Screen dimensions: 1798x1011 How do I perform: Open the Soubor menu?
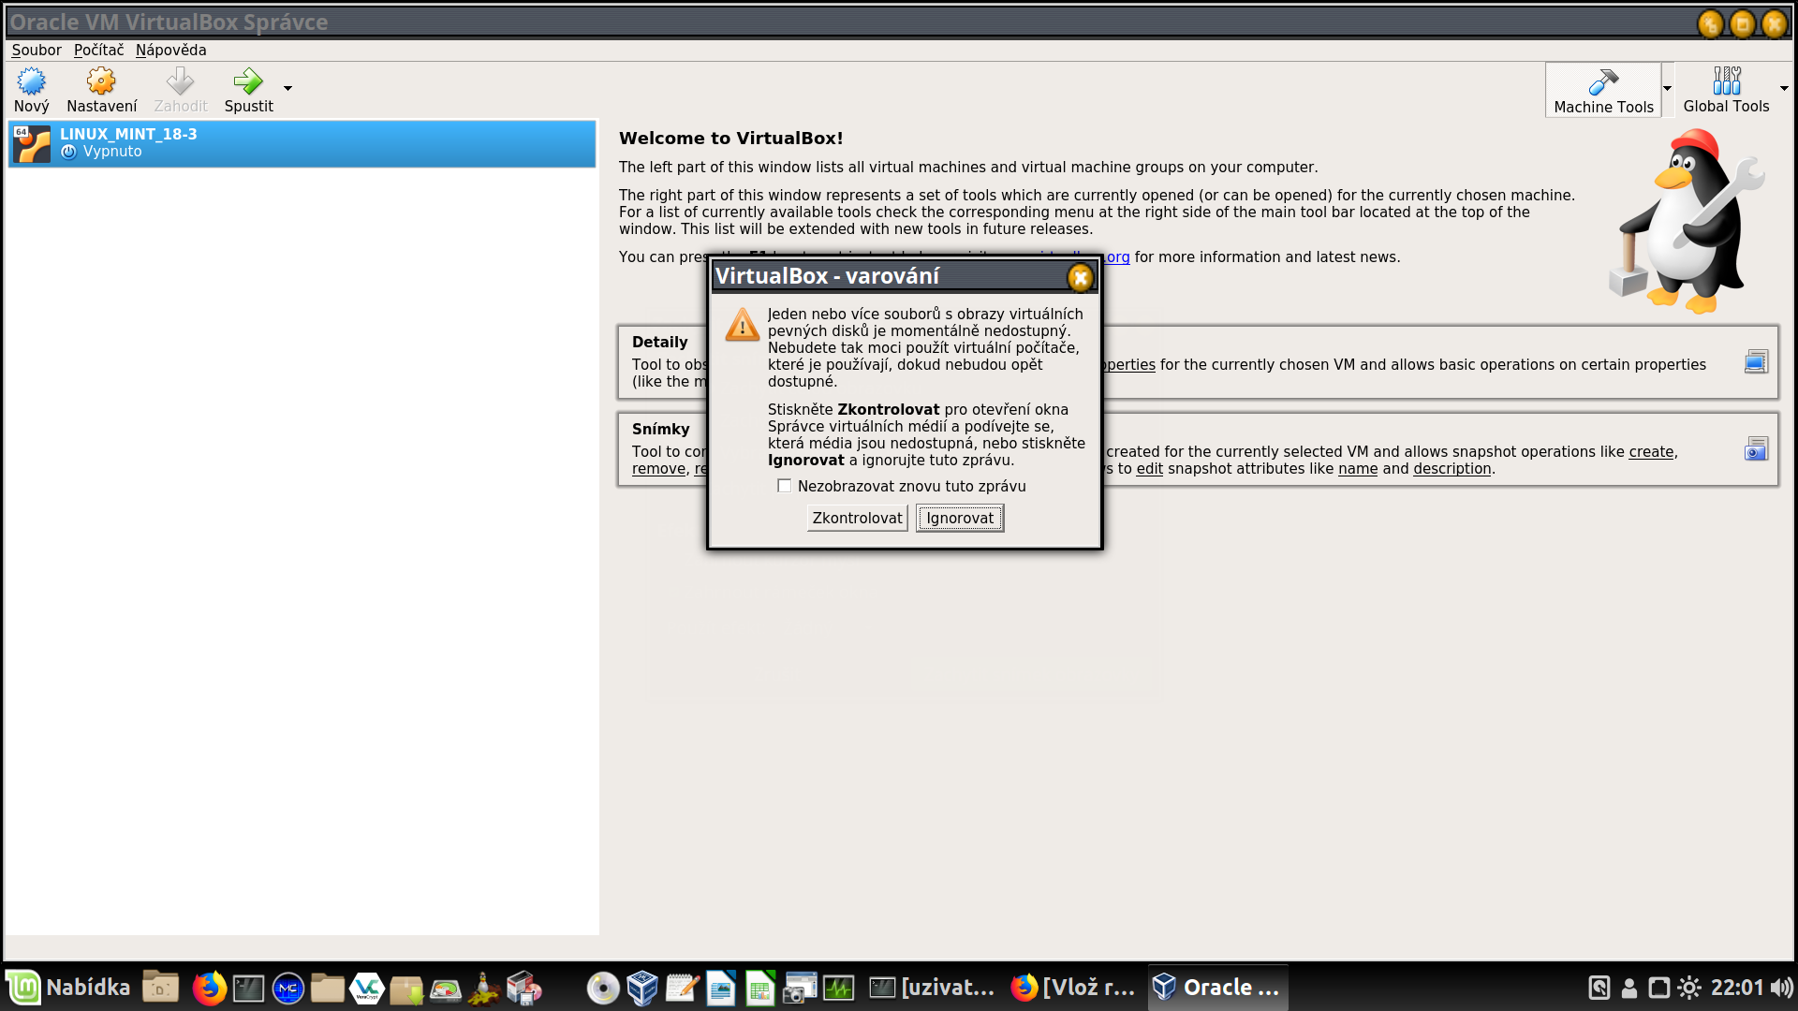point(37,51)
